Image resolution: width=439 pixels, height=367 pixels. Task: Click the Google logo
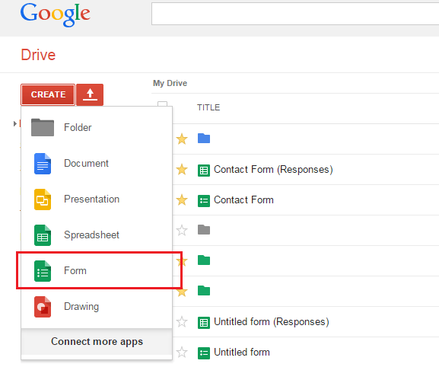point(55,14)
